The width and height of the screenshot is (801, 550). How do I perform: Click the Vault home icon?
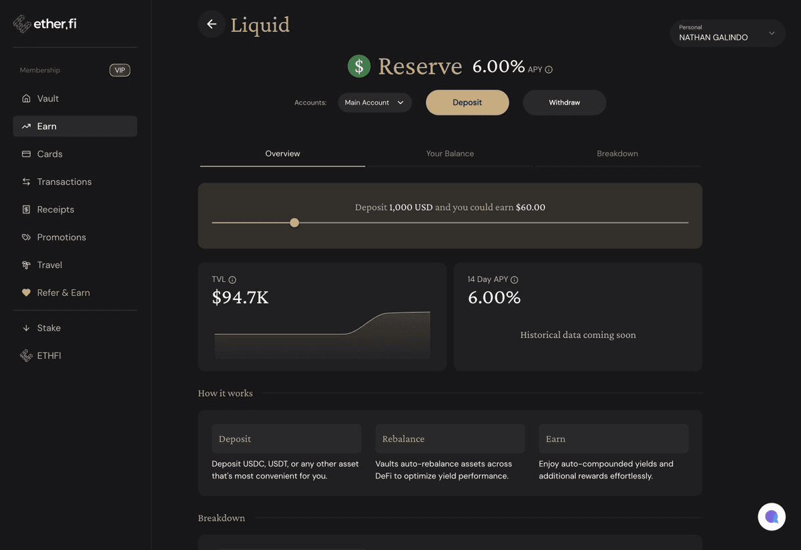26,99
